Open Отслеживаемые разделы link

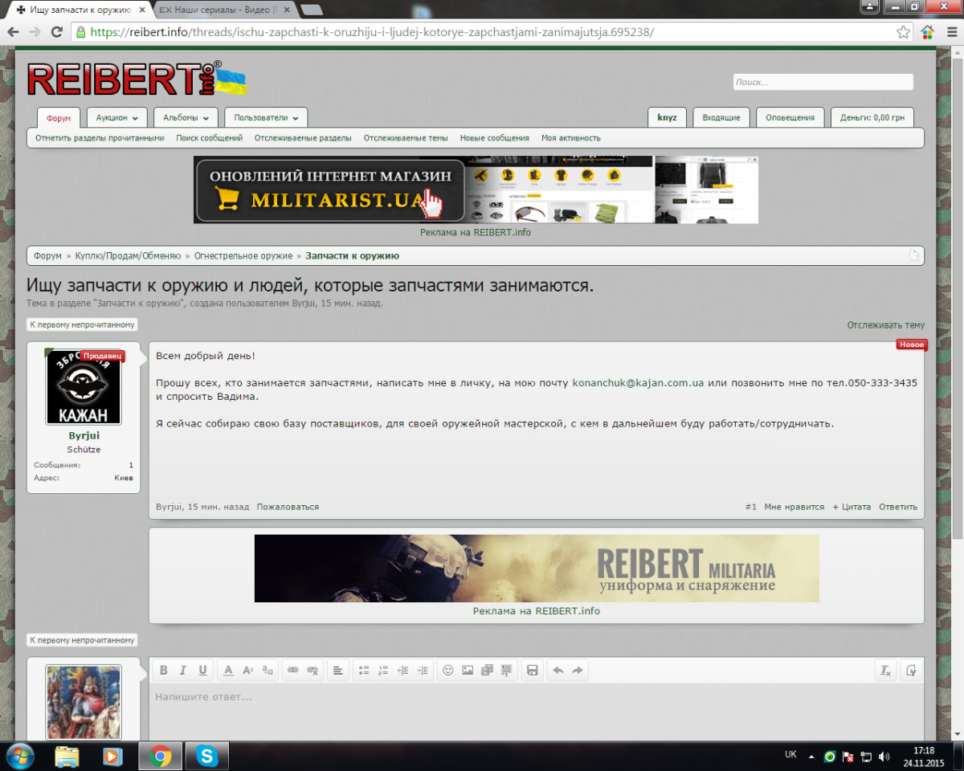(x=303, y=138)
